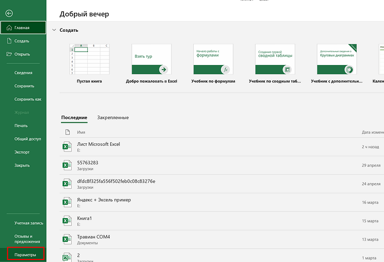This screenshot has width=384, height=262.
Task: Click the Создать new document icon
Action: coord(9,41)
